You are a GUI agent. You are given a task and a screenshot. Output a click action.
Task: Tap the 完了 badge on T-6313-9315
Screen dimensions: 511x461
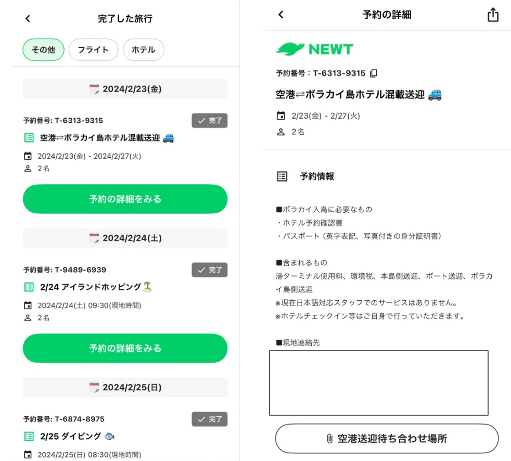coord(210,121)
